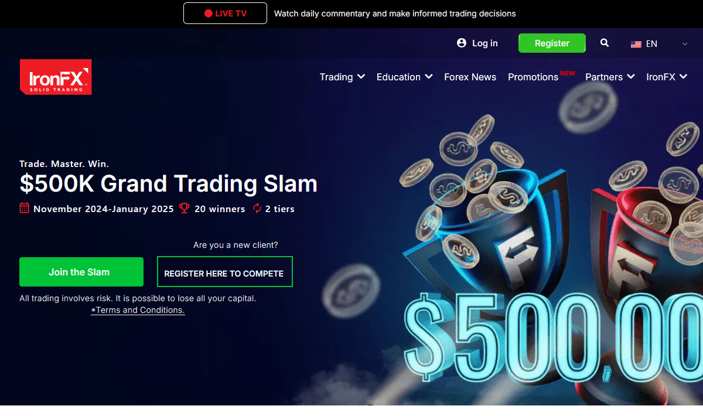Open the Terms and Conditions link
Image resolution: width=703 pixels, height=416 pixels.
click(x=138, y=310)
